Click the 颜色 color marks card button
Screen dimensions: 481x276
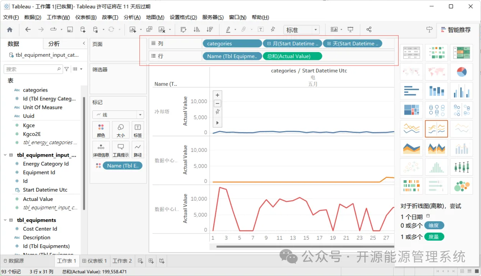[x=101, y=130]
